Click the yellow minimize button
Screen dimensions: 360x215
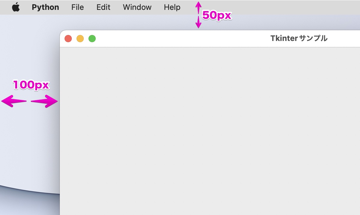pyautogui.click(x=80, y=38)
